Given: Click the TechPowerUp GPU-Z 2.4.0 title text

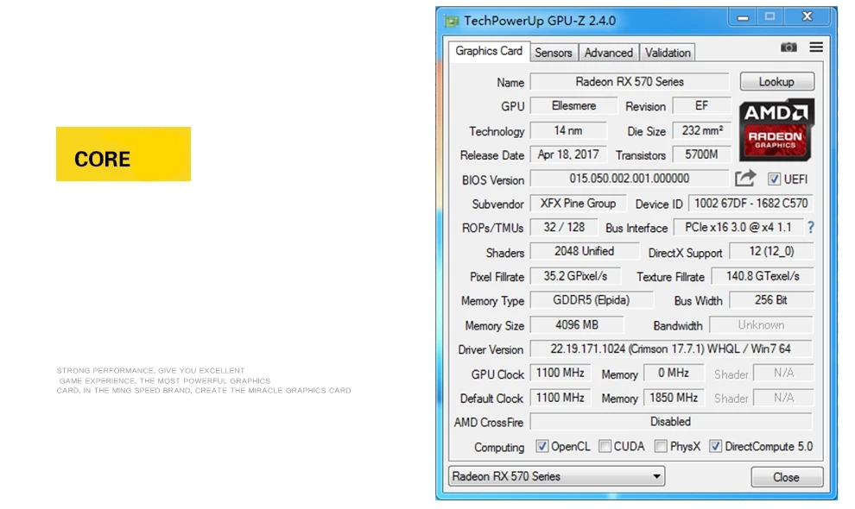Looking at the screenshot, I should 540,21.
